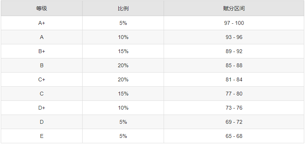Click the B grade cell
305x144 pixels.
pos(41,65)
